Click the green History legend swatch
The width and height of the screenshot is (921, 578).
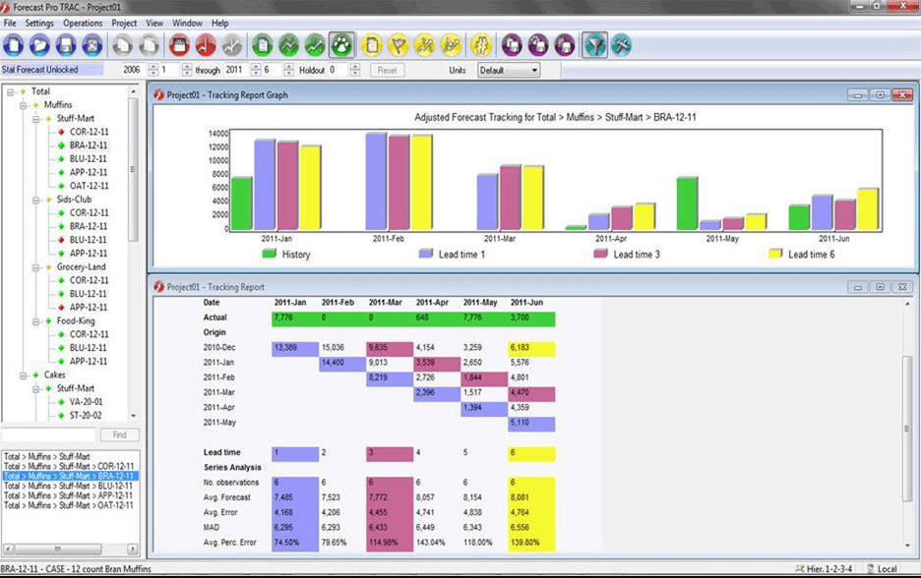[x=269, y=255]
